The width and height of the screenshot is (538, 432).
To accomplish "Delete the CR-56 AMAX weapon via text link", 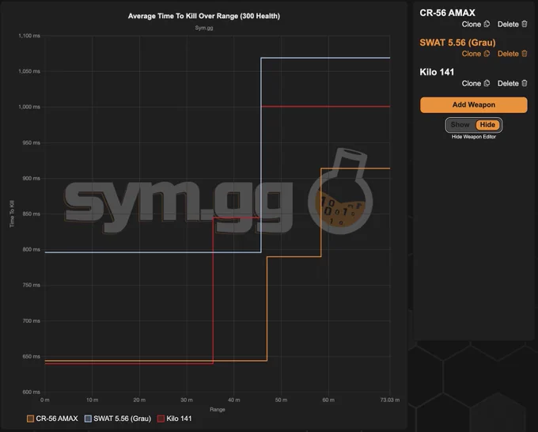I will 508,25.
